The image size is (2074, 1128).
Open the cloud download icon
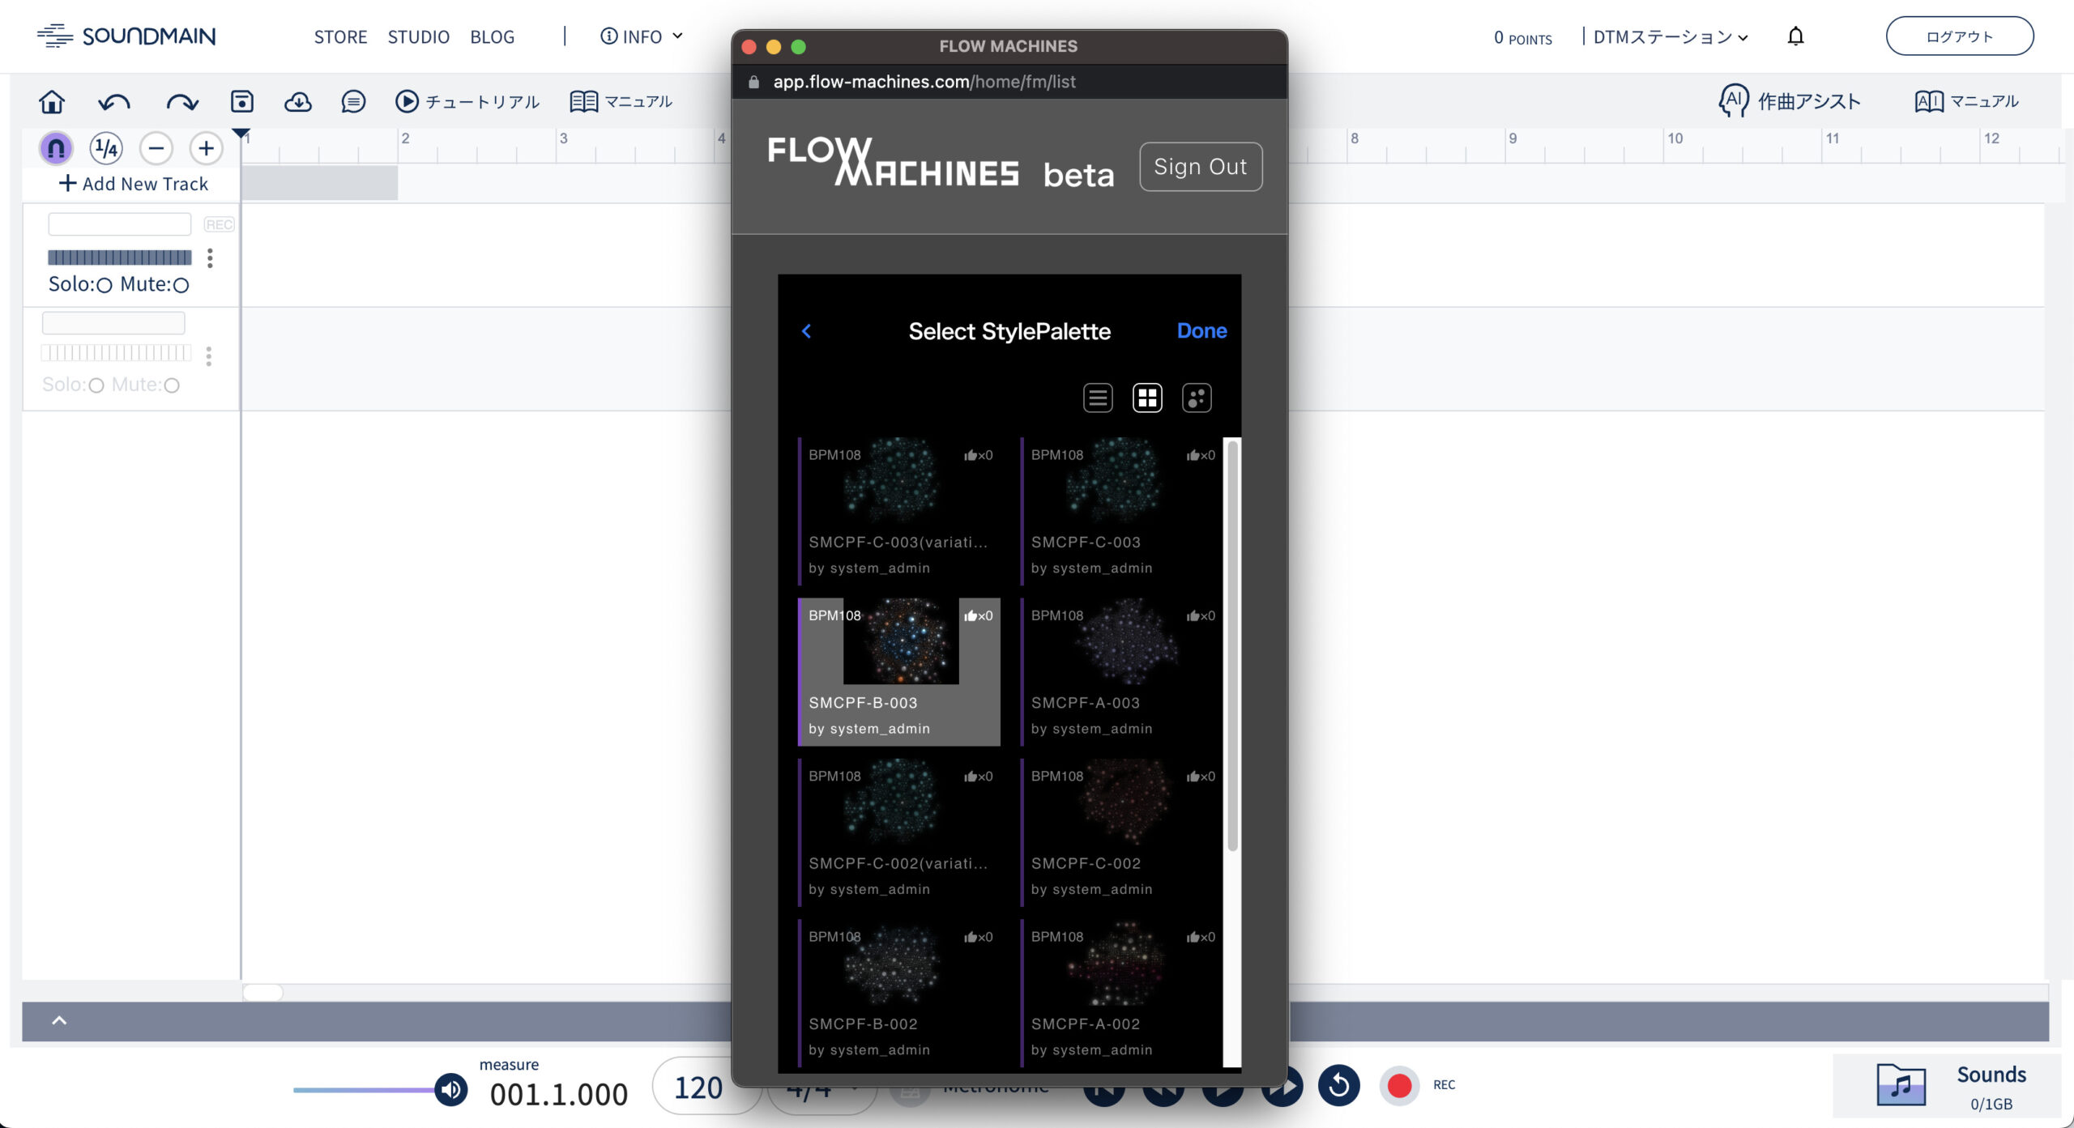pos(298,102)
